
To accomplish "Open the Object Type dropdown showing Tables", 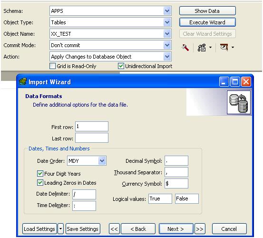I will click(x=167, y=22).
